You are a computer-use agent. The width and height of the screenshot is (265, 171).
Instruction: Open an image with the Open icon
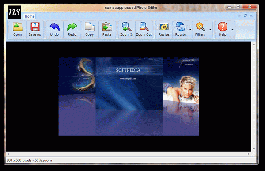[18, 29]
